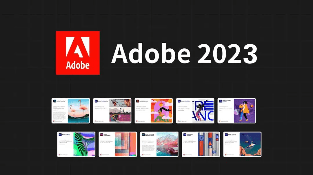Click the "Adobe Illustrator" title text
Screen dimensions: 313x175
coord(144,101)
